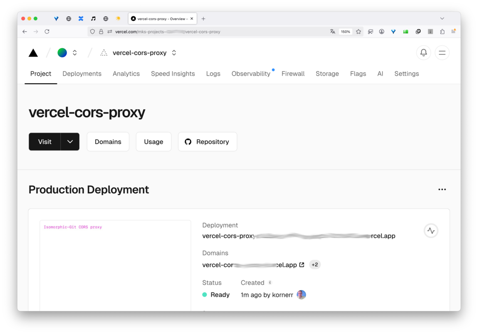Click the Vercel triangle logo
478x334 pixels.
pyautogui.click(x=33, y=53)
